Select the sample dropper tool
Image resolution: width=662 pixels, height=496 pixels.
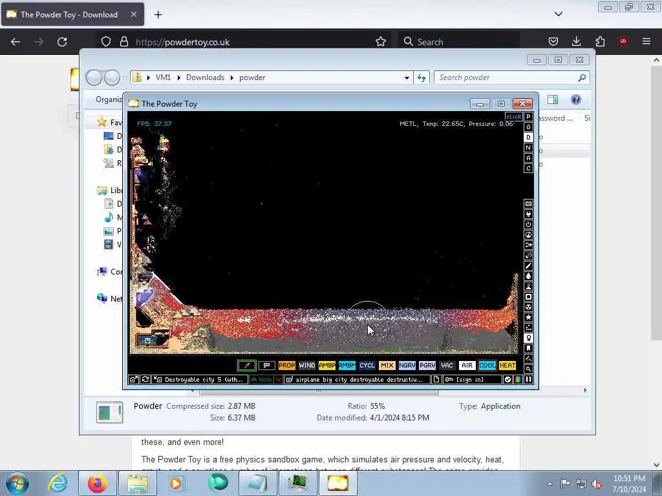247,366
